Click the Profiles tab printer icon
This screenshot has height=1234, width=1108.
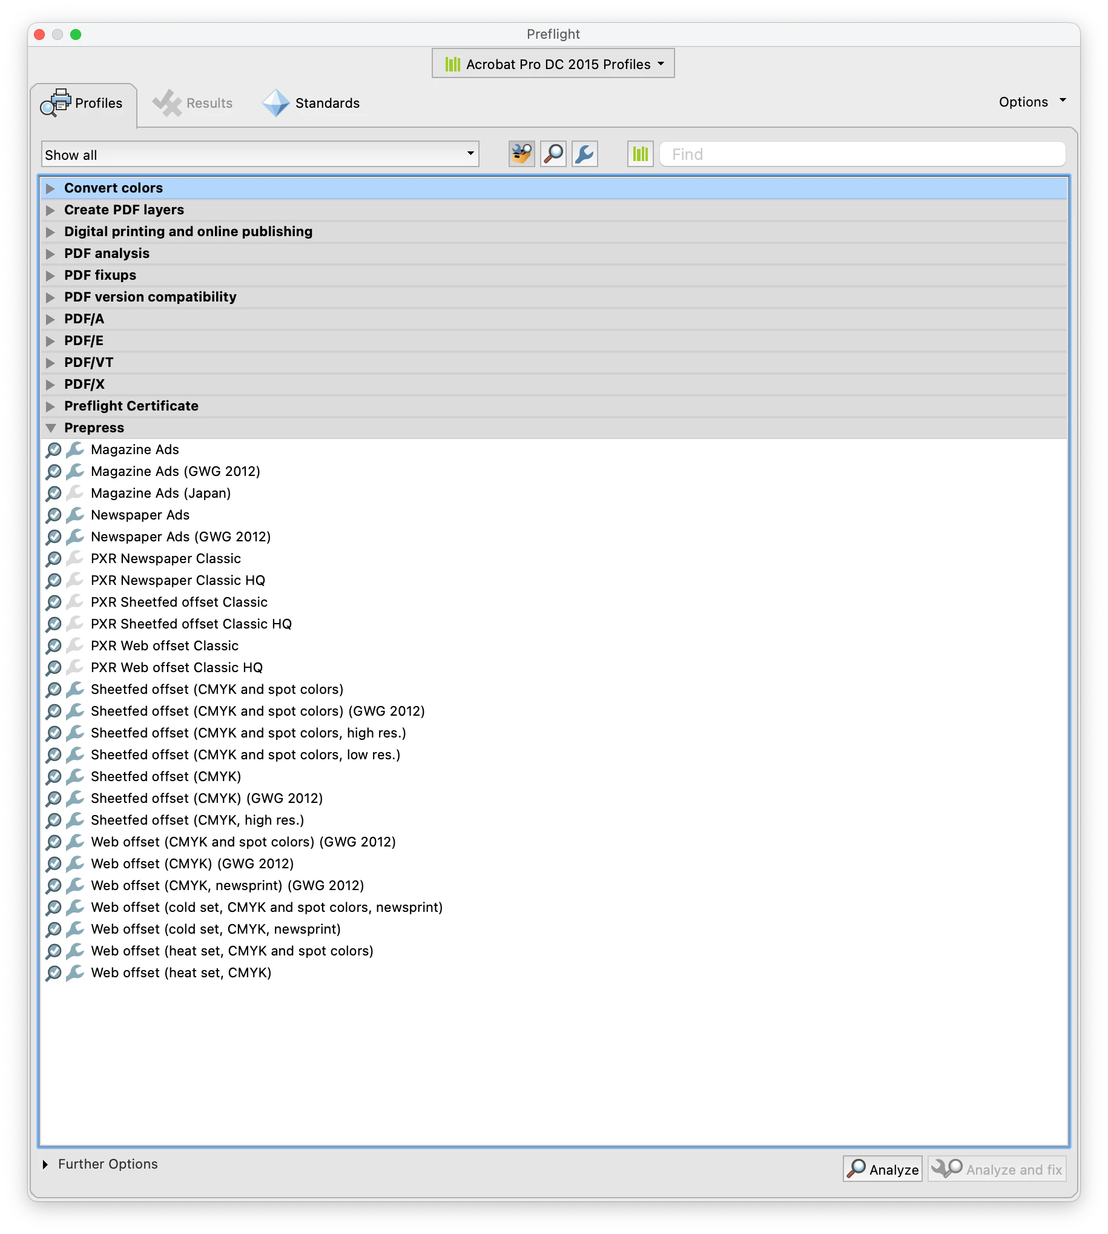coord(56,103)
